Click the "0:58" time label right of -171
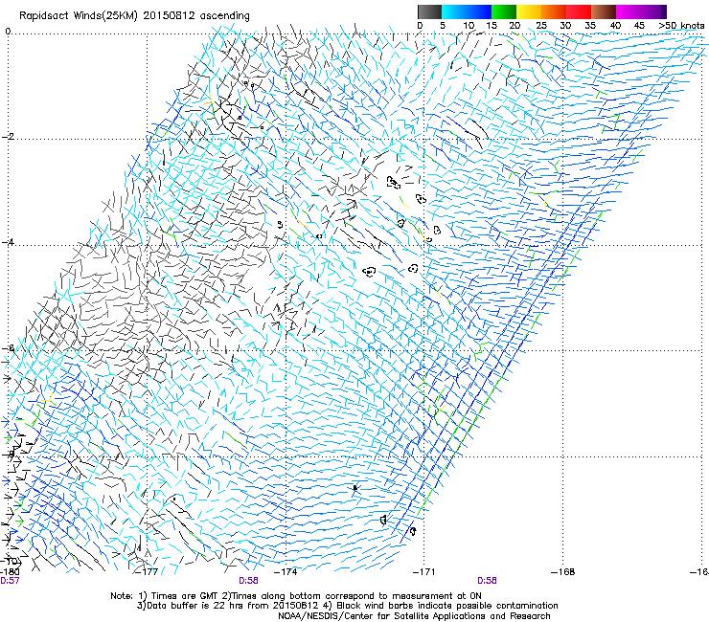The width and height of the screenshot is (709, 622). click(x=487, y=581)
